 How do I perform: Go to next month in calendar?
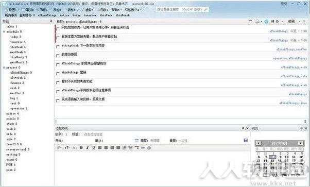click(x=300, y=143)
